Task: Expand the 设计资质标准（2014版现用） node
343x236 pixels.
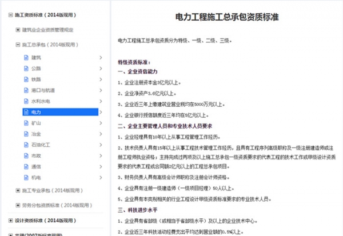Action: 5,220
